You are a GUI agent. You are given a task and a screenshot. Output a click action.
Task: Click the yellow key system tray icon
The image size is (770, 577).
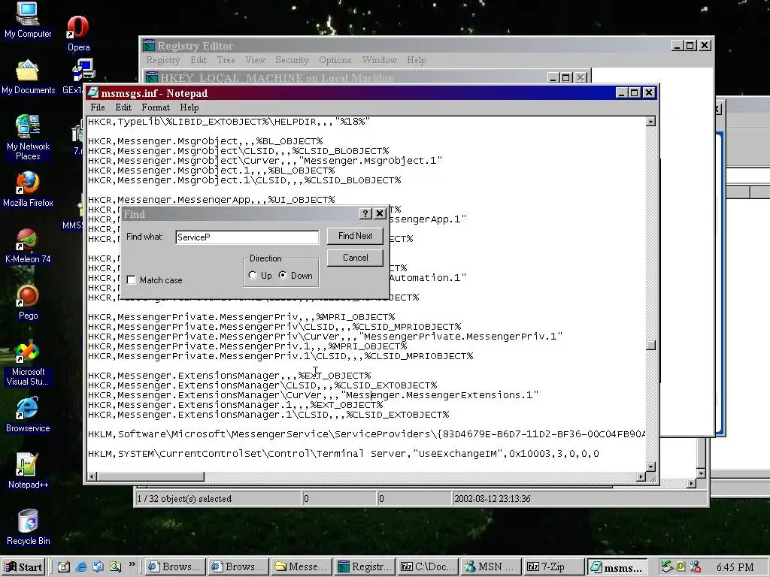click(x=681, y=566)
